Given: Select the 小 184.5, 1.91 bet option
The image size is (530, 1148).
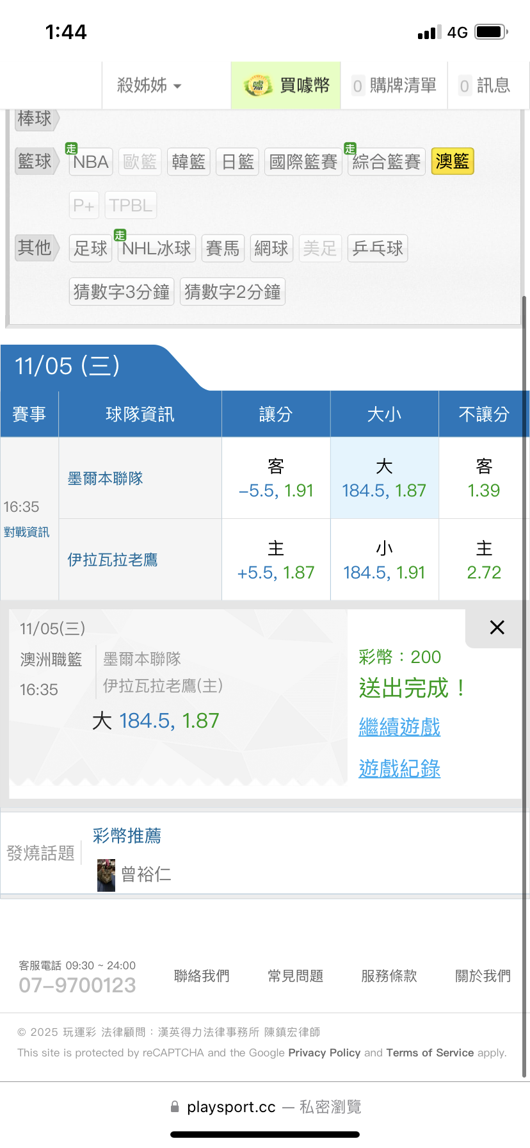Looking at the screenshot, I should click(x=384, y=561).
